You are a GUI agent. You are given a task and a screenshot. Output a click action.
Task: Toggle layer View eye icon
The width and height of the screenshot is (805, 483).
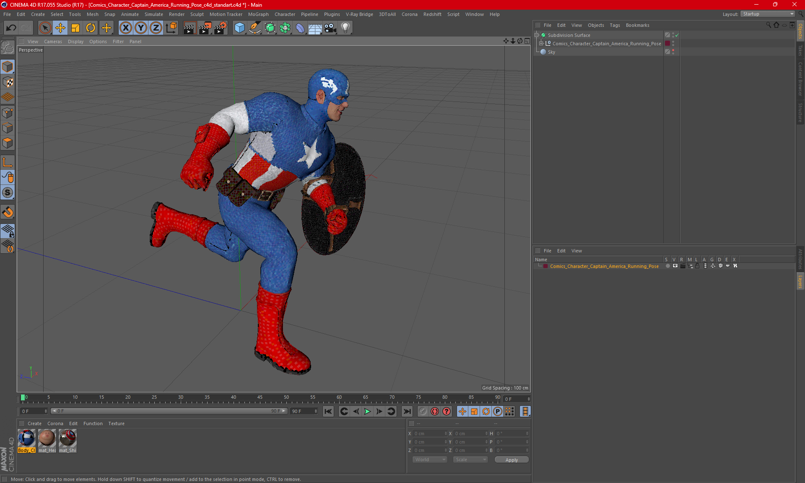tap(675, 266)
